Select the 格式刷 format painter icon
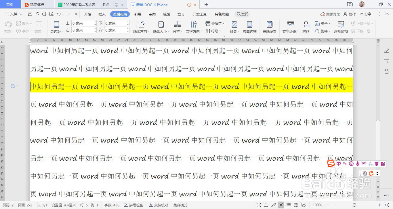The width and height of the screenshot is (393, 209). tap(37, 14)
